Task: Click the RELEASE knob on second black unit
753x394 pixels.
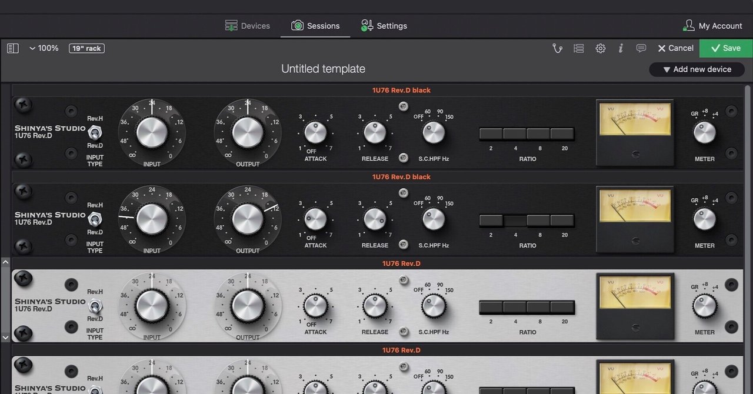Action: pos(375,219)
